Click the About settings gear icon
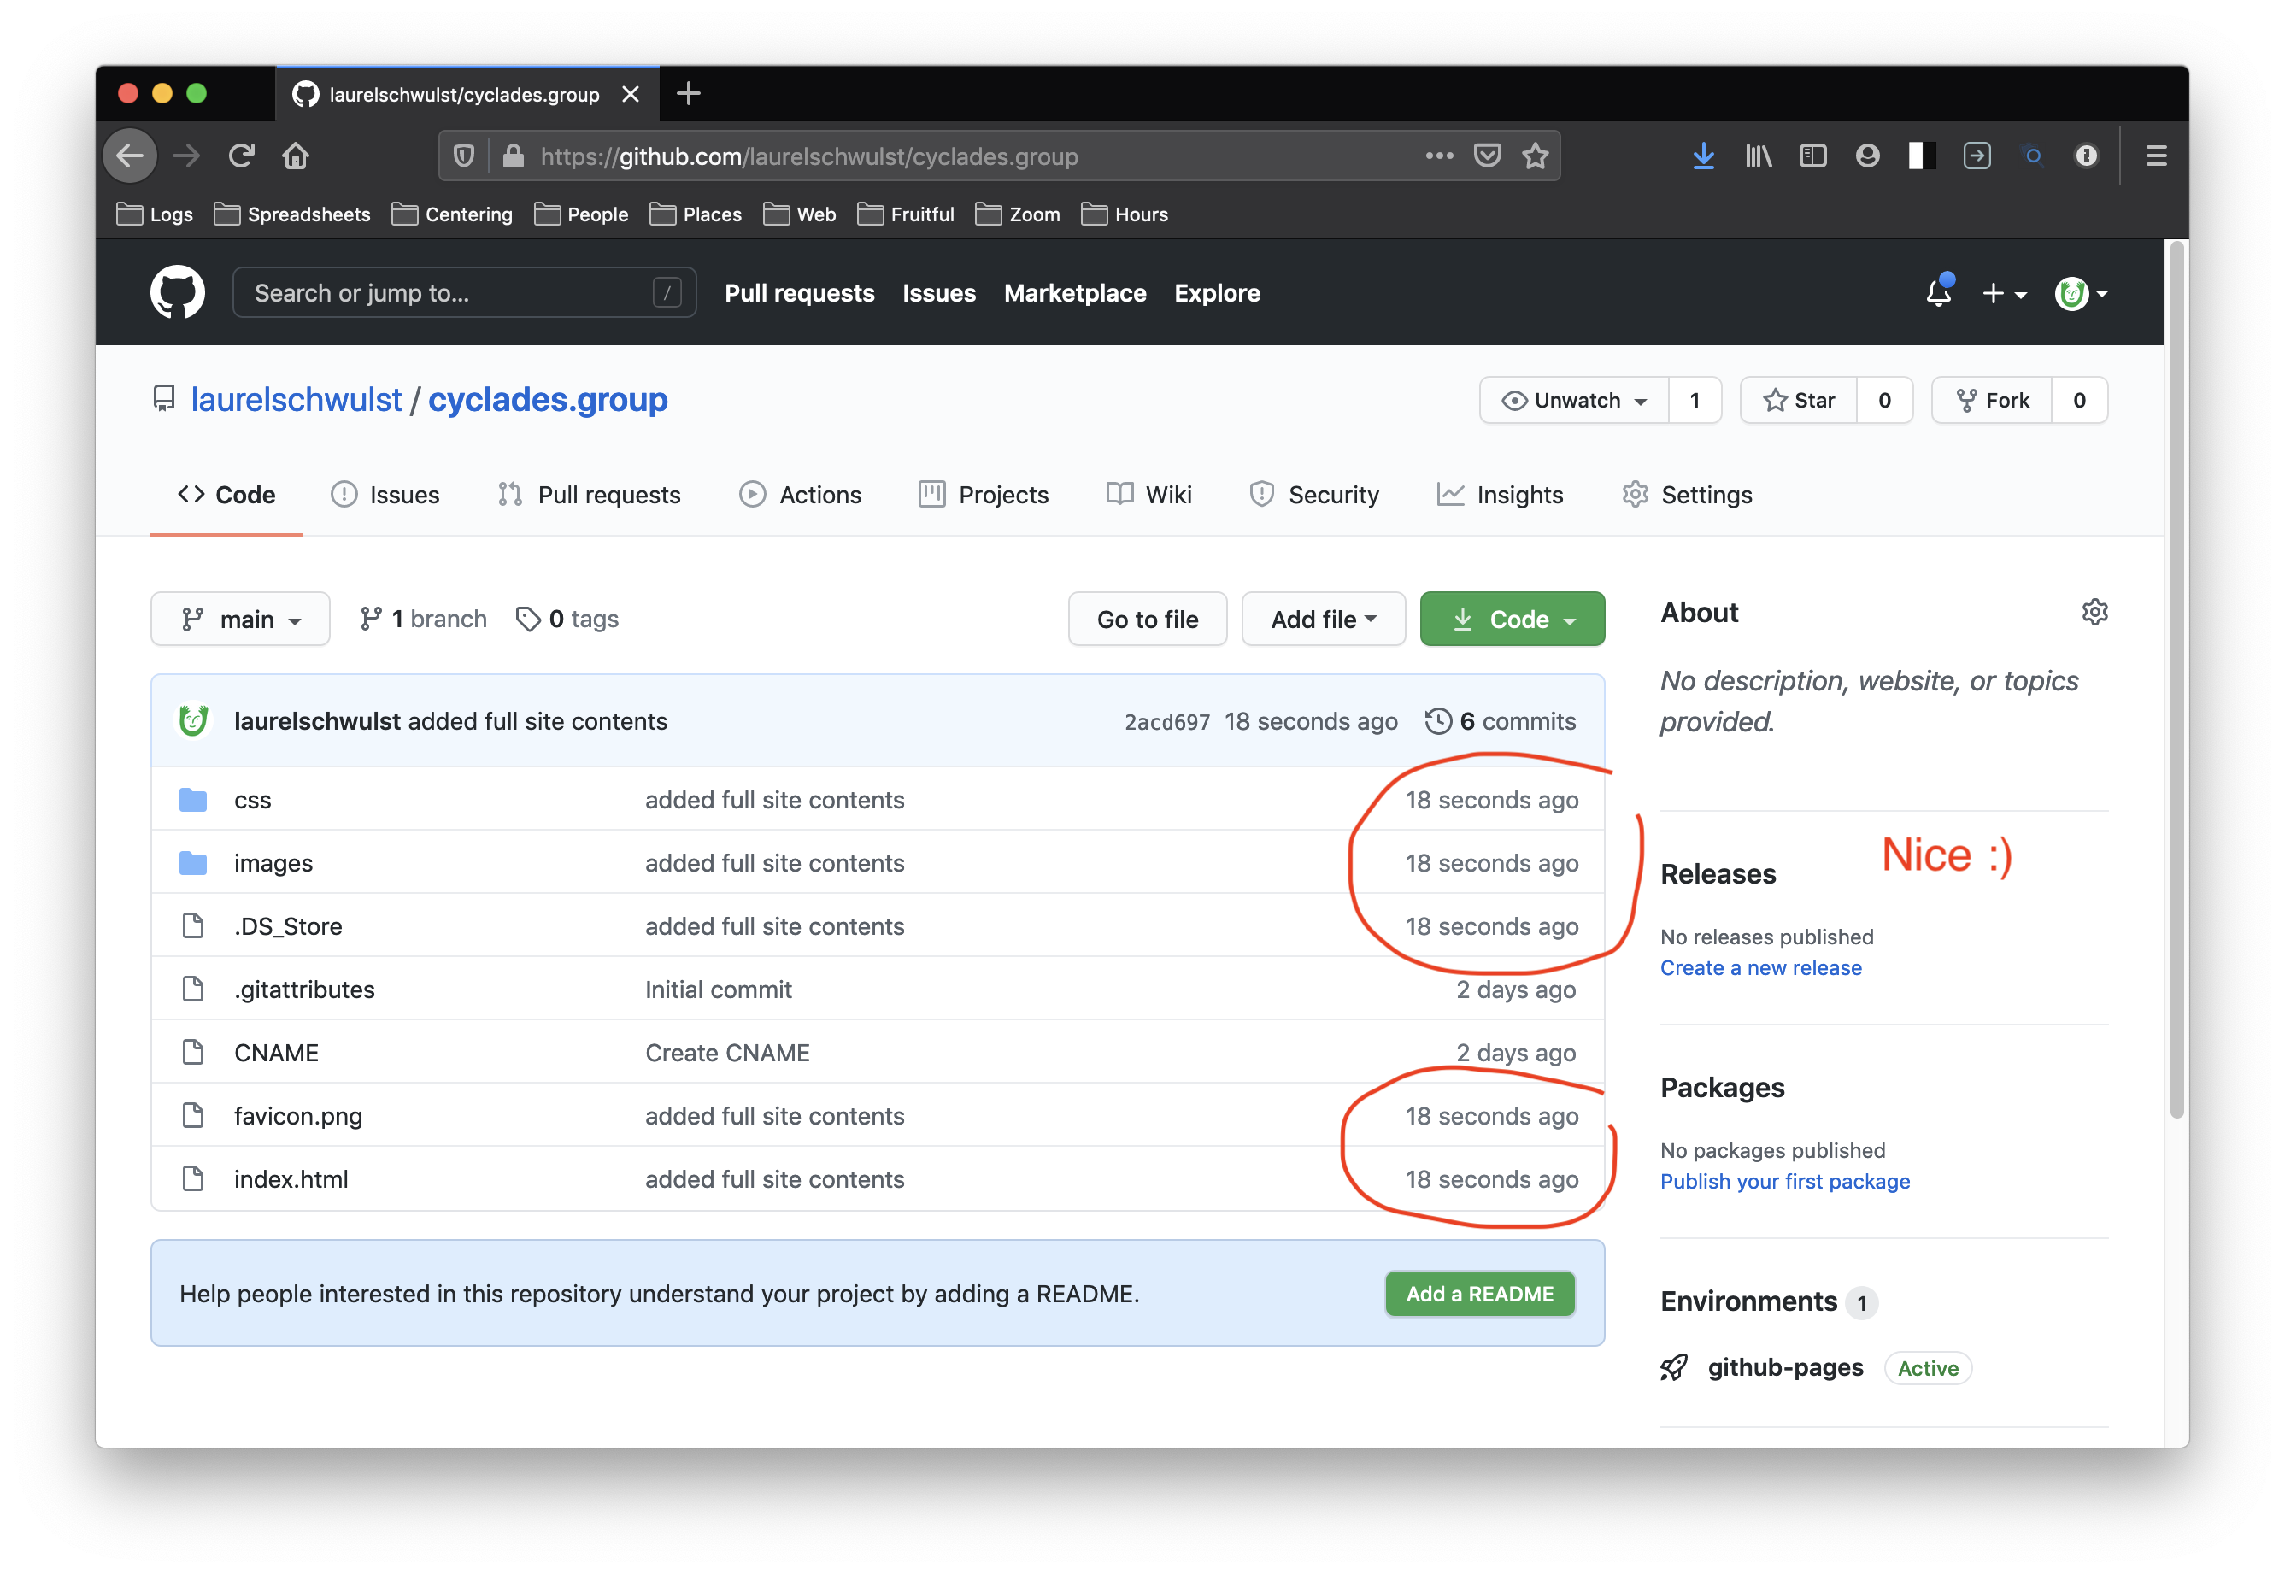 2094,613
